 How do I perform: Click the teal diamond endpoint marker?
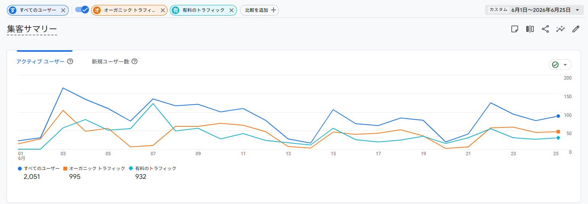(558, 138)
